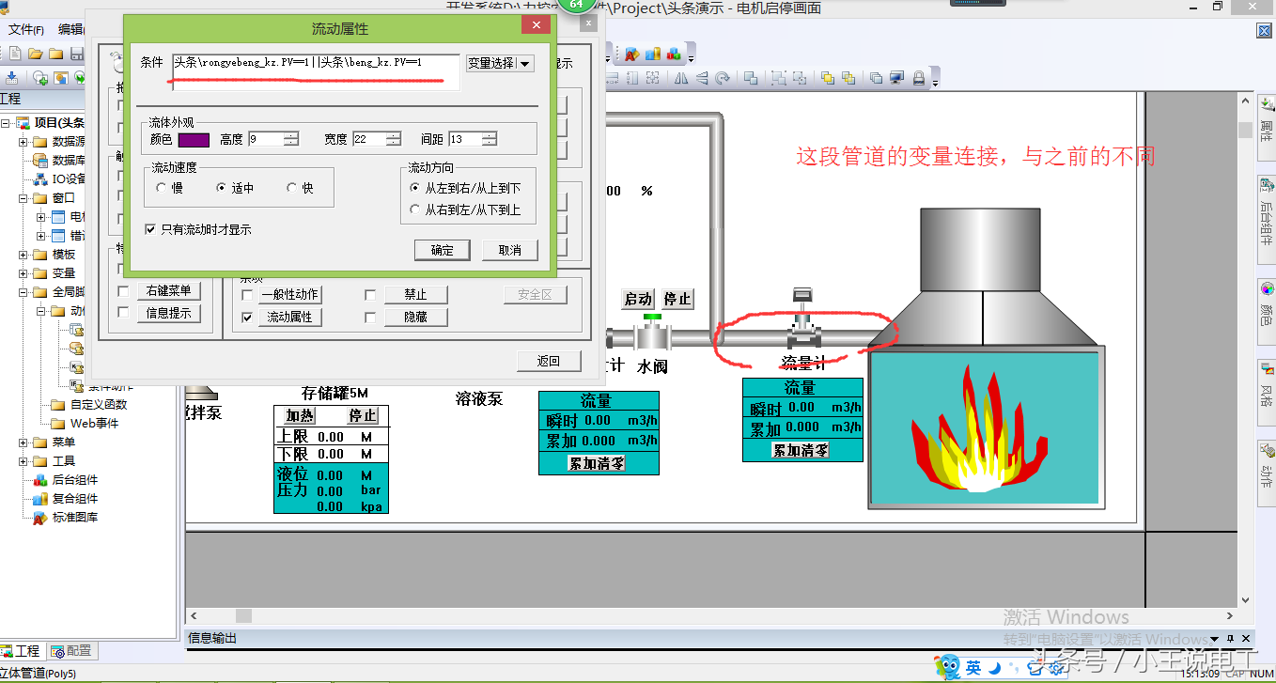Click the 信息提示 button
Screen dimensions: 1276x683
coord(168,314)
